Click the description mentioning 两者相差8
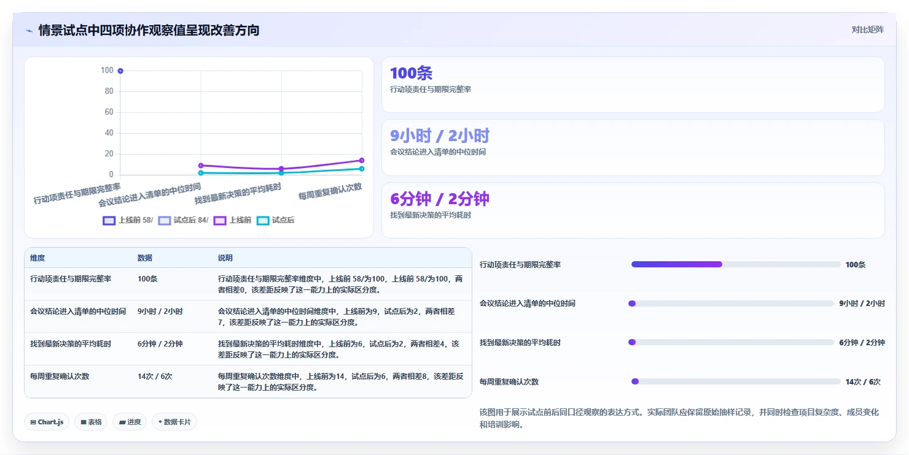The height and width of the screenshot is (455, 909). 341,382
